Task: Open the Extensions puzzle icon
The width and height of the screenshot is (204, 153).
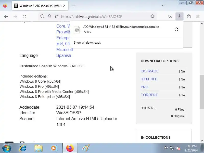Action: [189, 16]
